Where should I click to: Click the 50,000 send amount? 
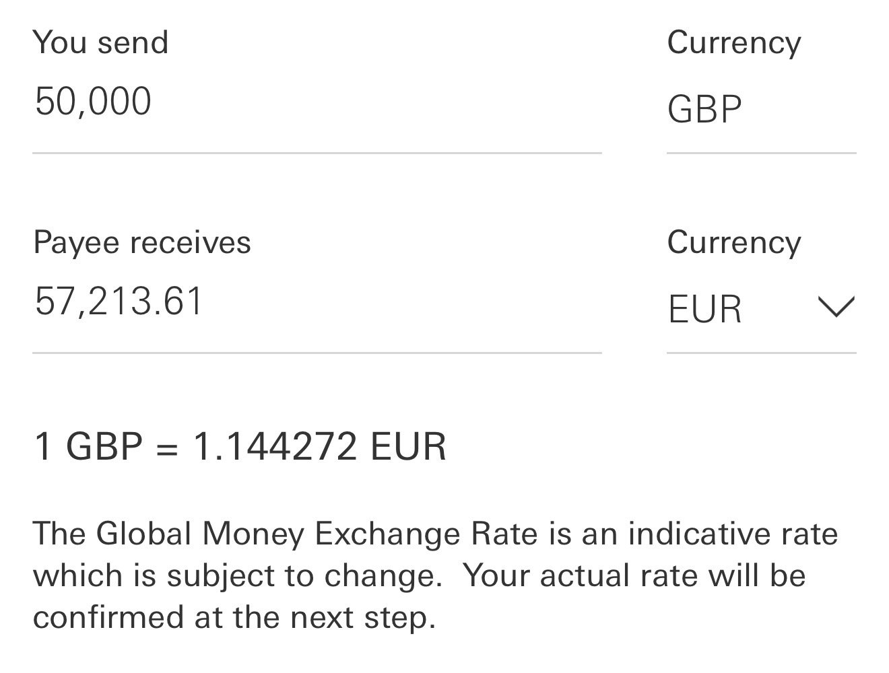click(x=93, y=102)
